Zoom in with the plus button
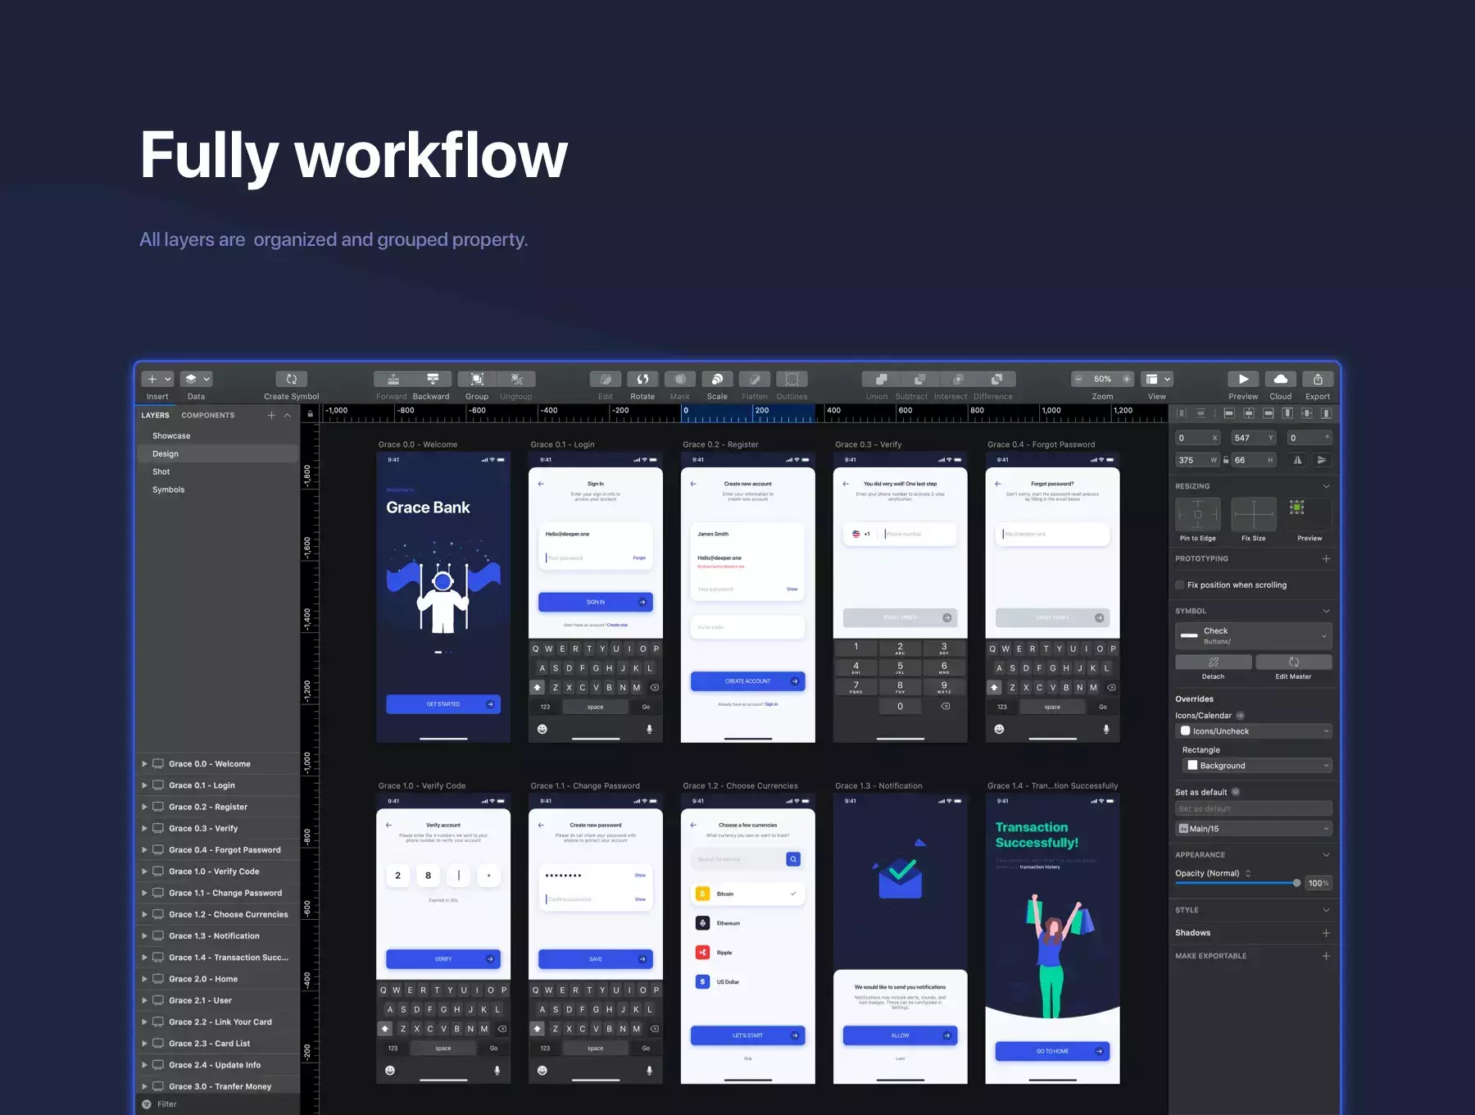1475x1115 pixels. pos(1127,379)
